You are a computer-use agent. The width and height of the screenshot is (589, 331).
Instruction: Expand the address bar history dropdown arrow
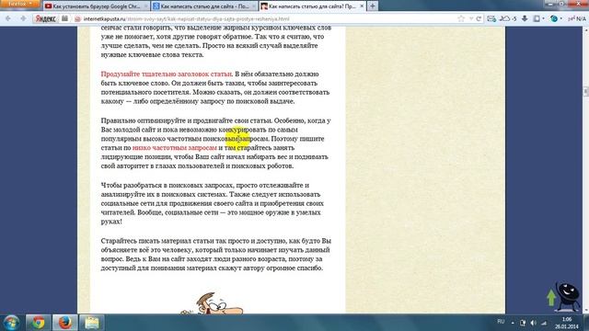click(470, 18)
